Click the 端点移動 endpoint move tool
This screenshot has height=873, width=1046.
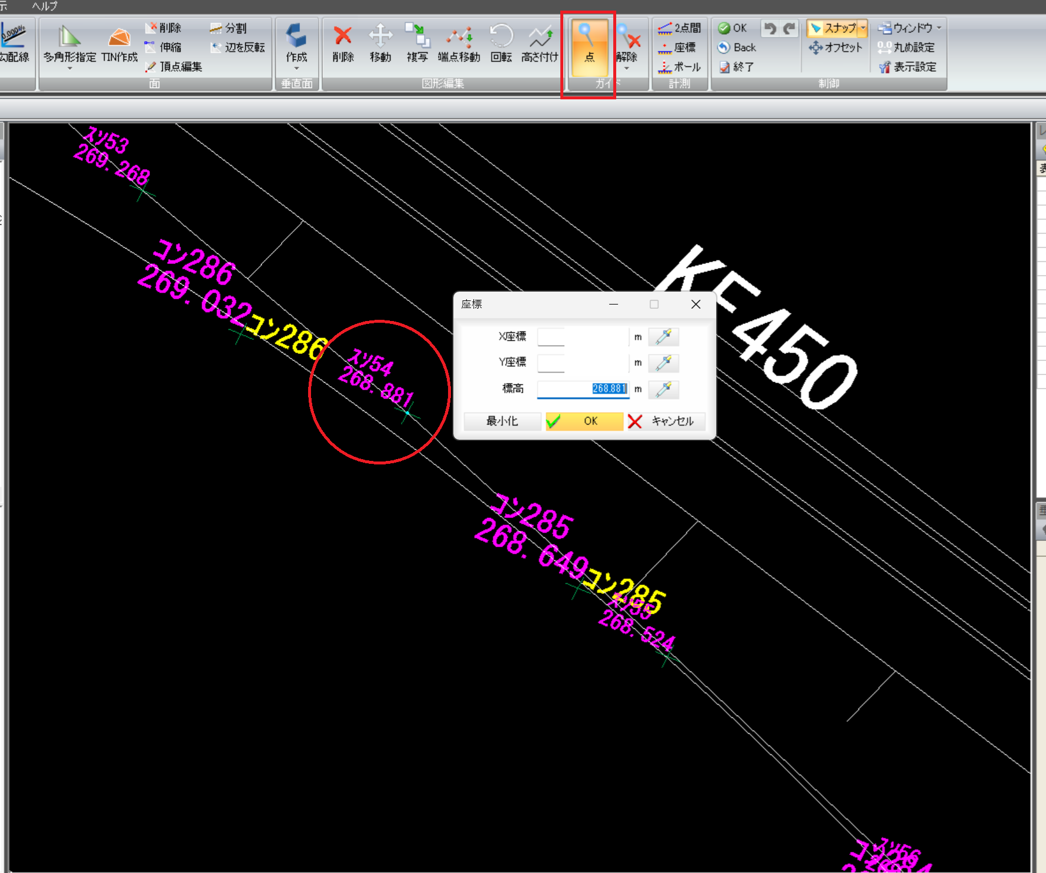(459, 43)
